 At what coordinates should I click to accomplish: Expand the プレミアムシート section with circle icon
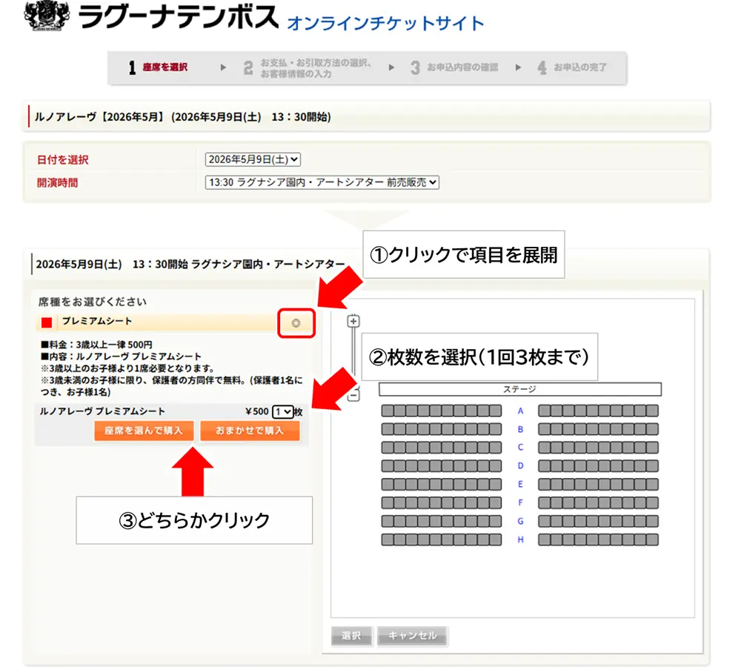point(296,323)
